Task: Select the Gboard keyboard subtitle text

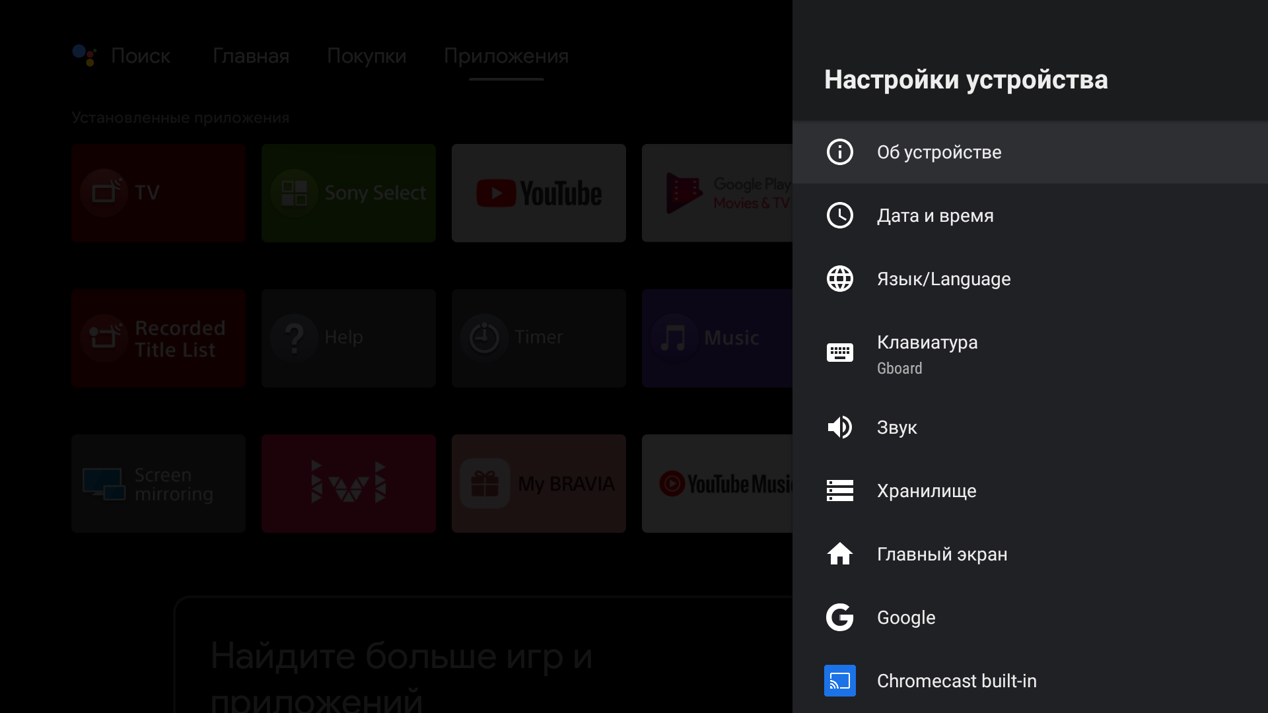Action: click(x=899, y=368)
